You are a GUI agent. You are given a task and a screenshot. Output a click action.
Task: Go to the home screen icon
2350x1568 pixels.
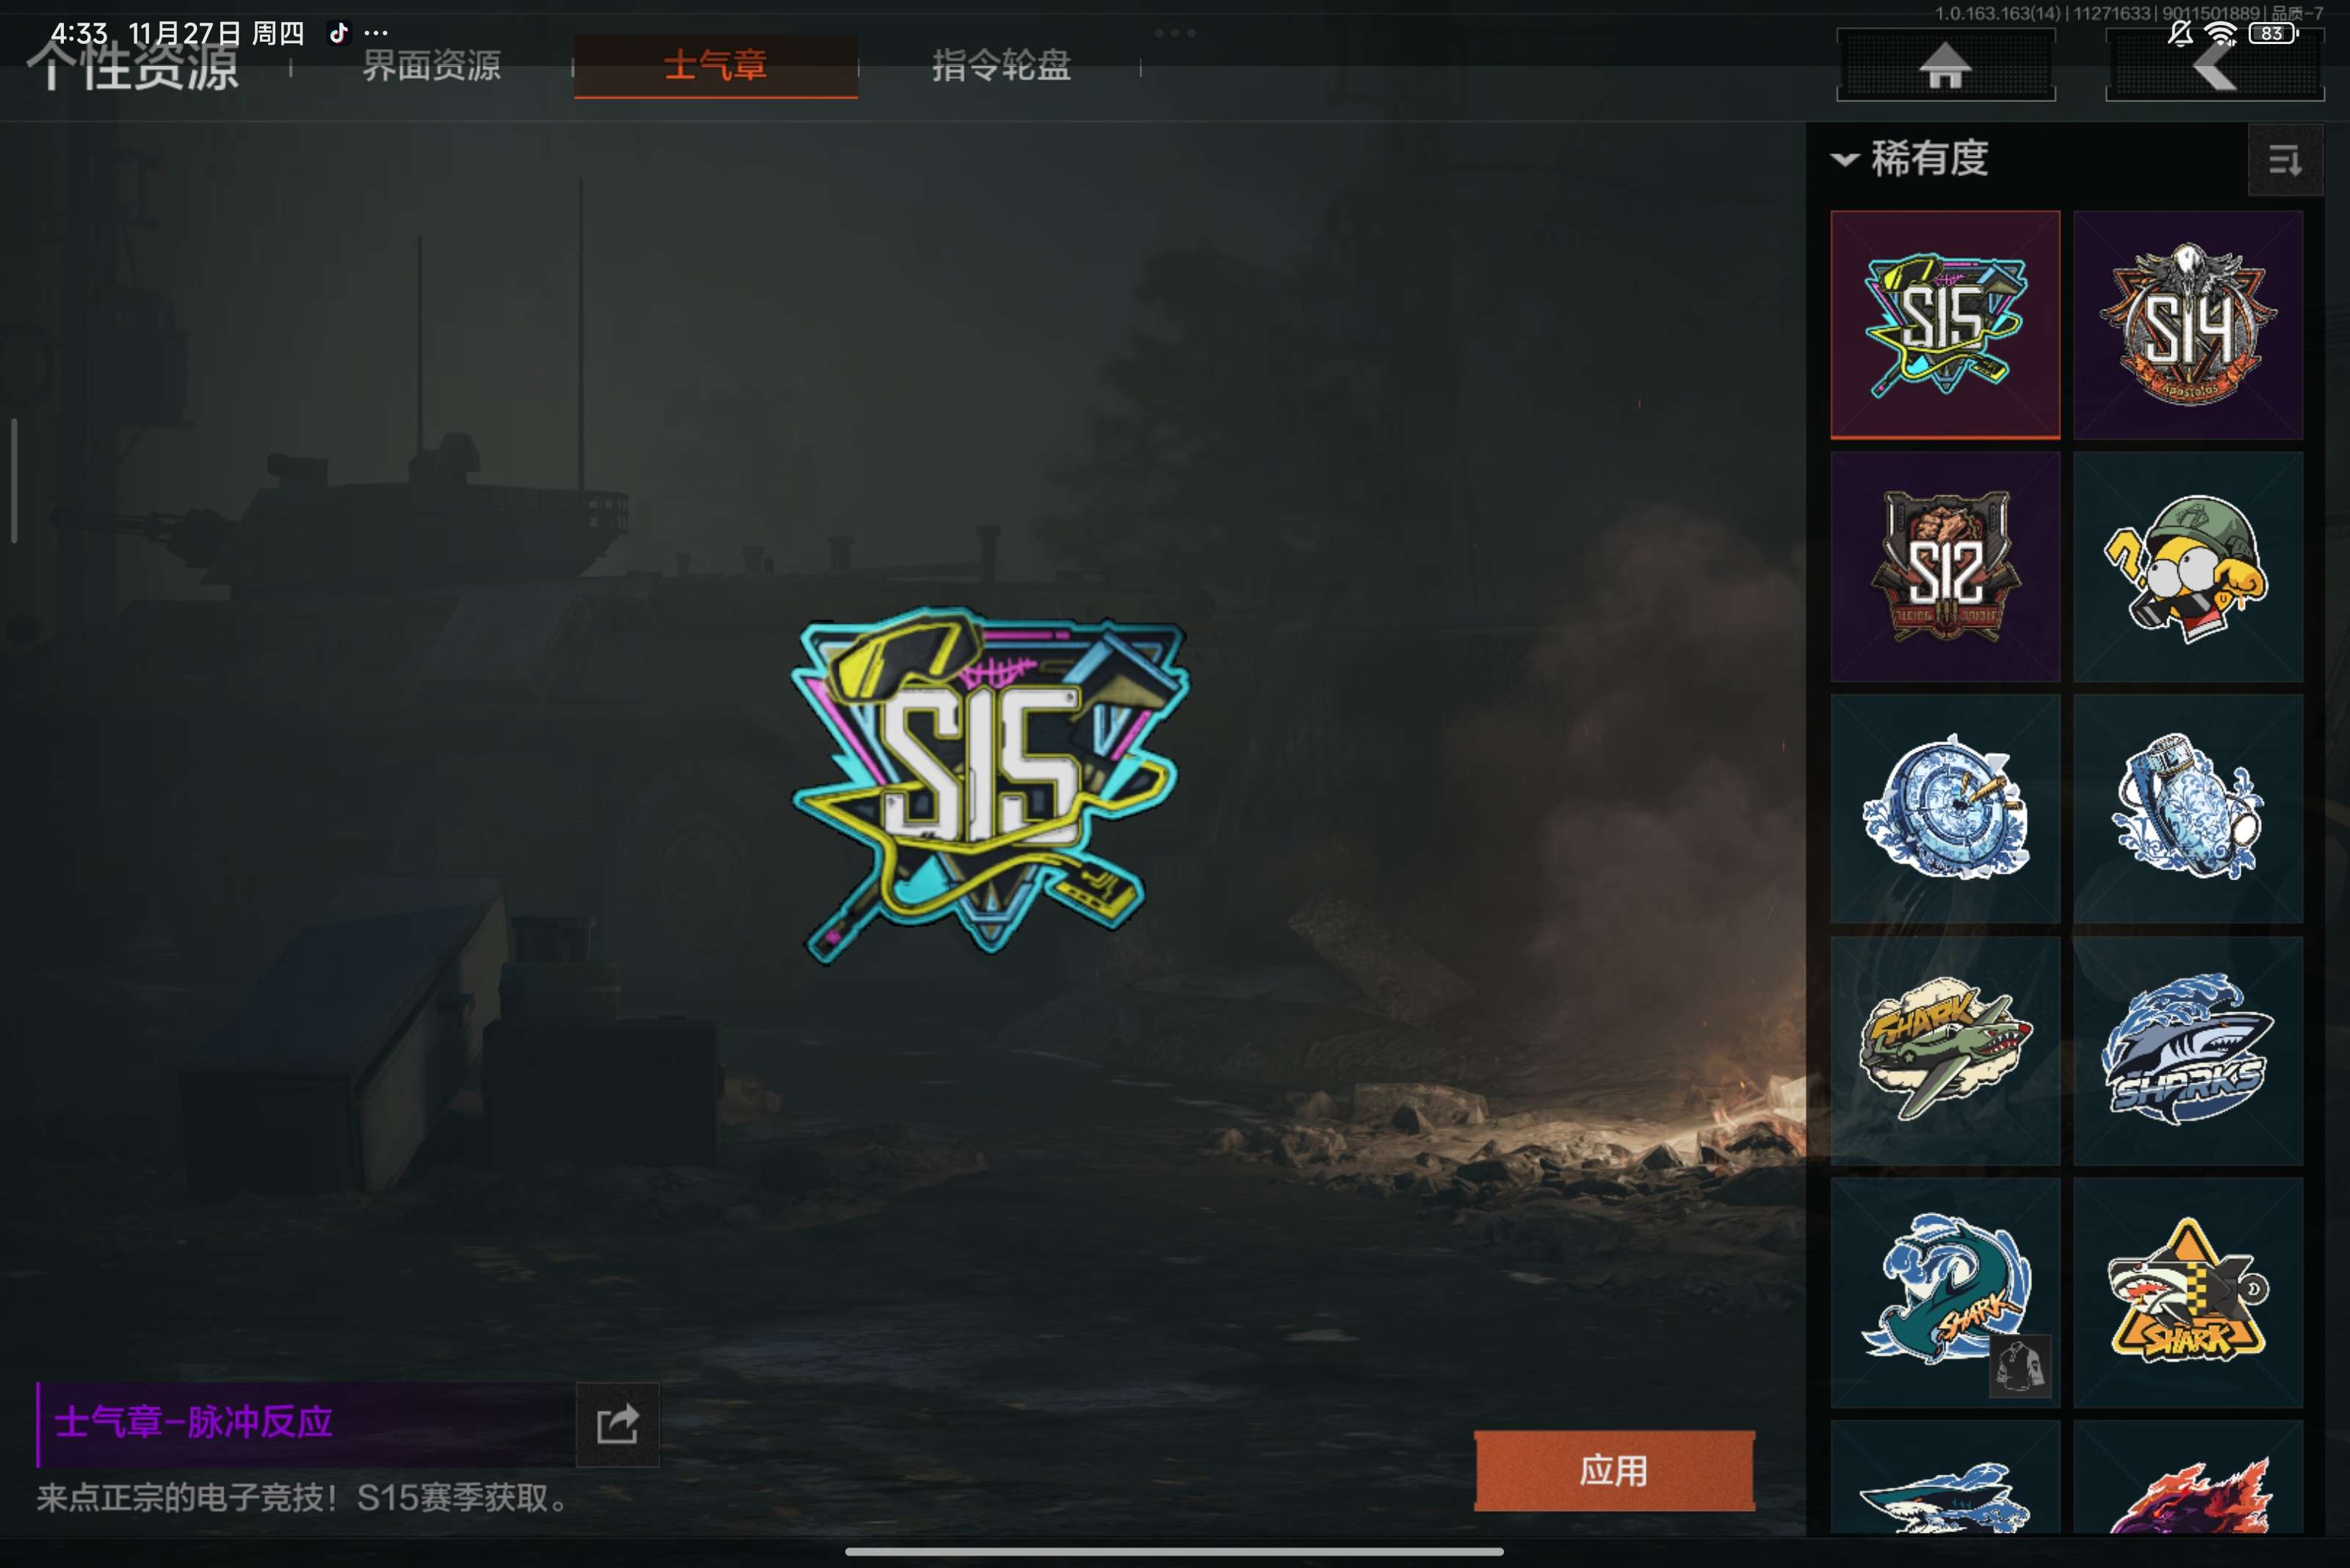point(1945,65)
